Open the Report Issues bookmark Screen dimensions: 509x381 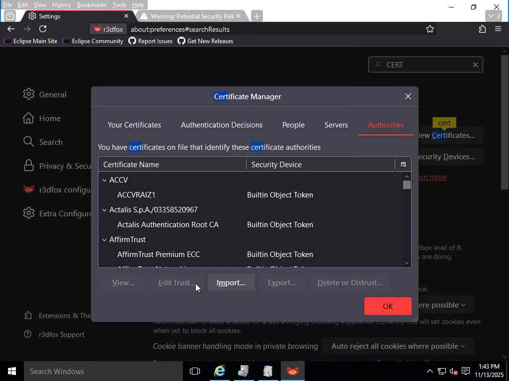(x=150, y=41)
